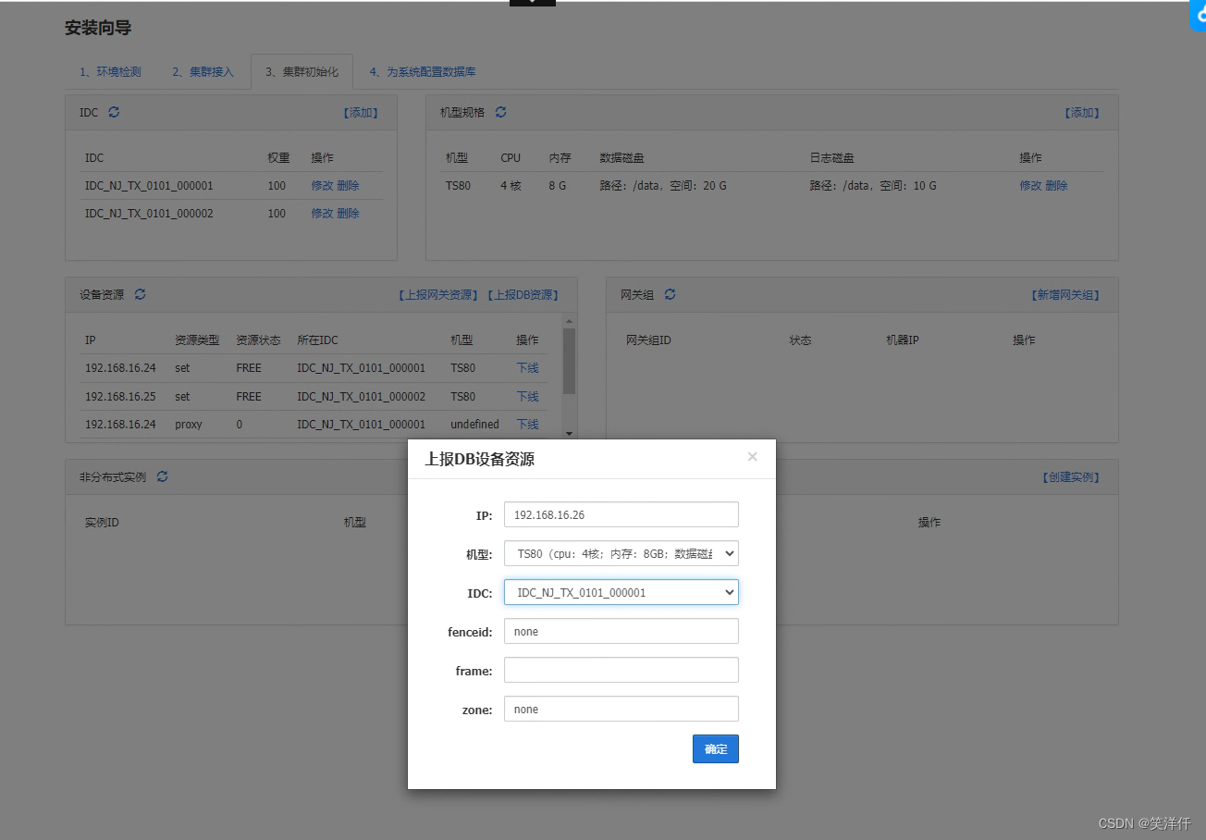Click 【上报DB资源】 link

(x=523, y=295)
